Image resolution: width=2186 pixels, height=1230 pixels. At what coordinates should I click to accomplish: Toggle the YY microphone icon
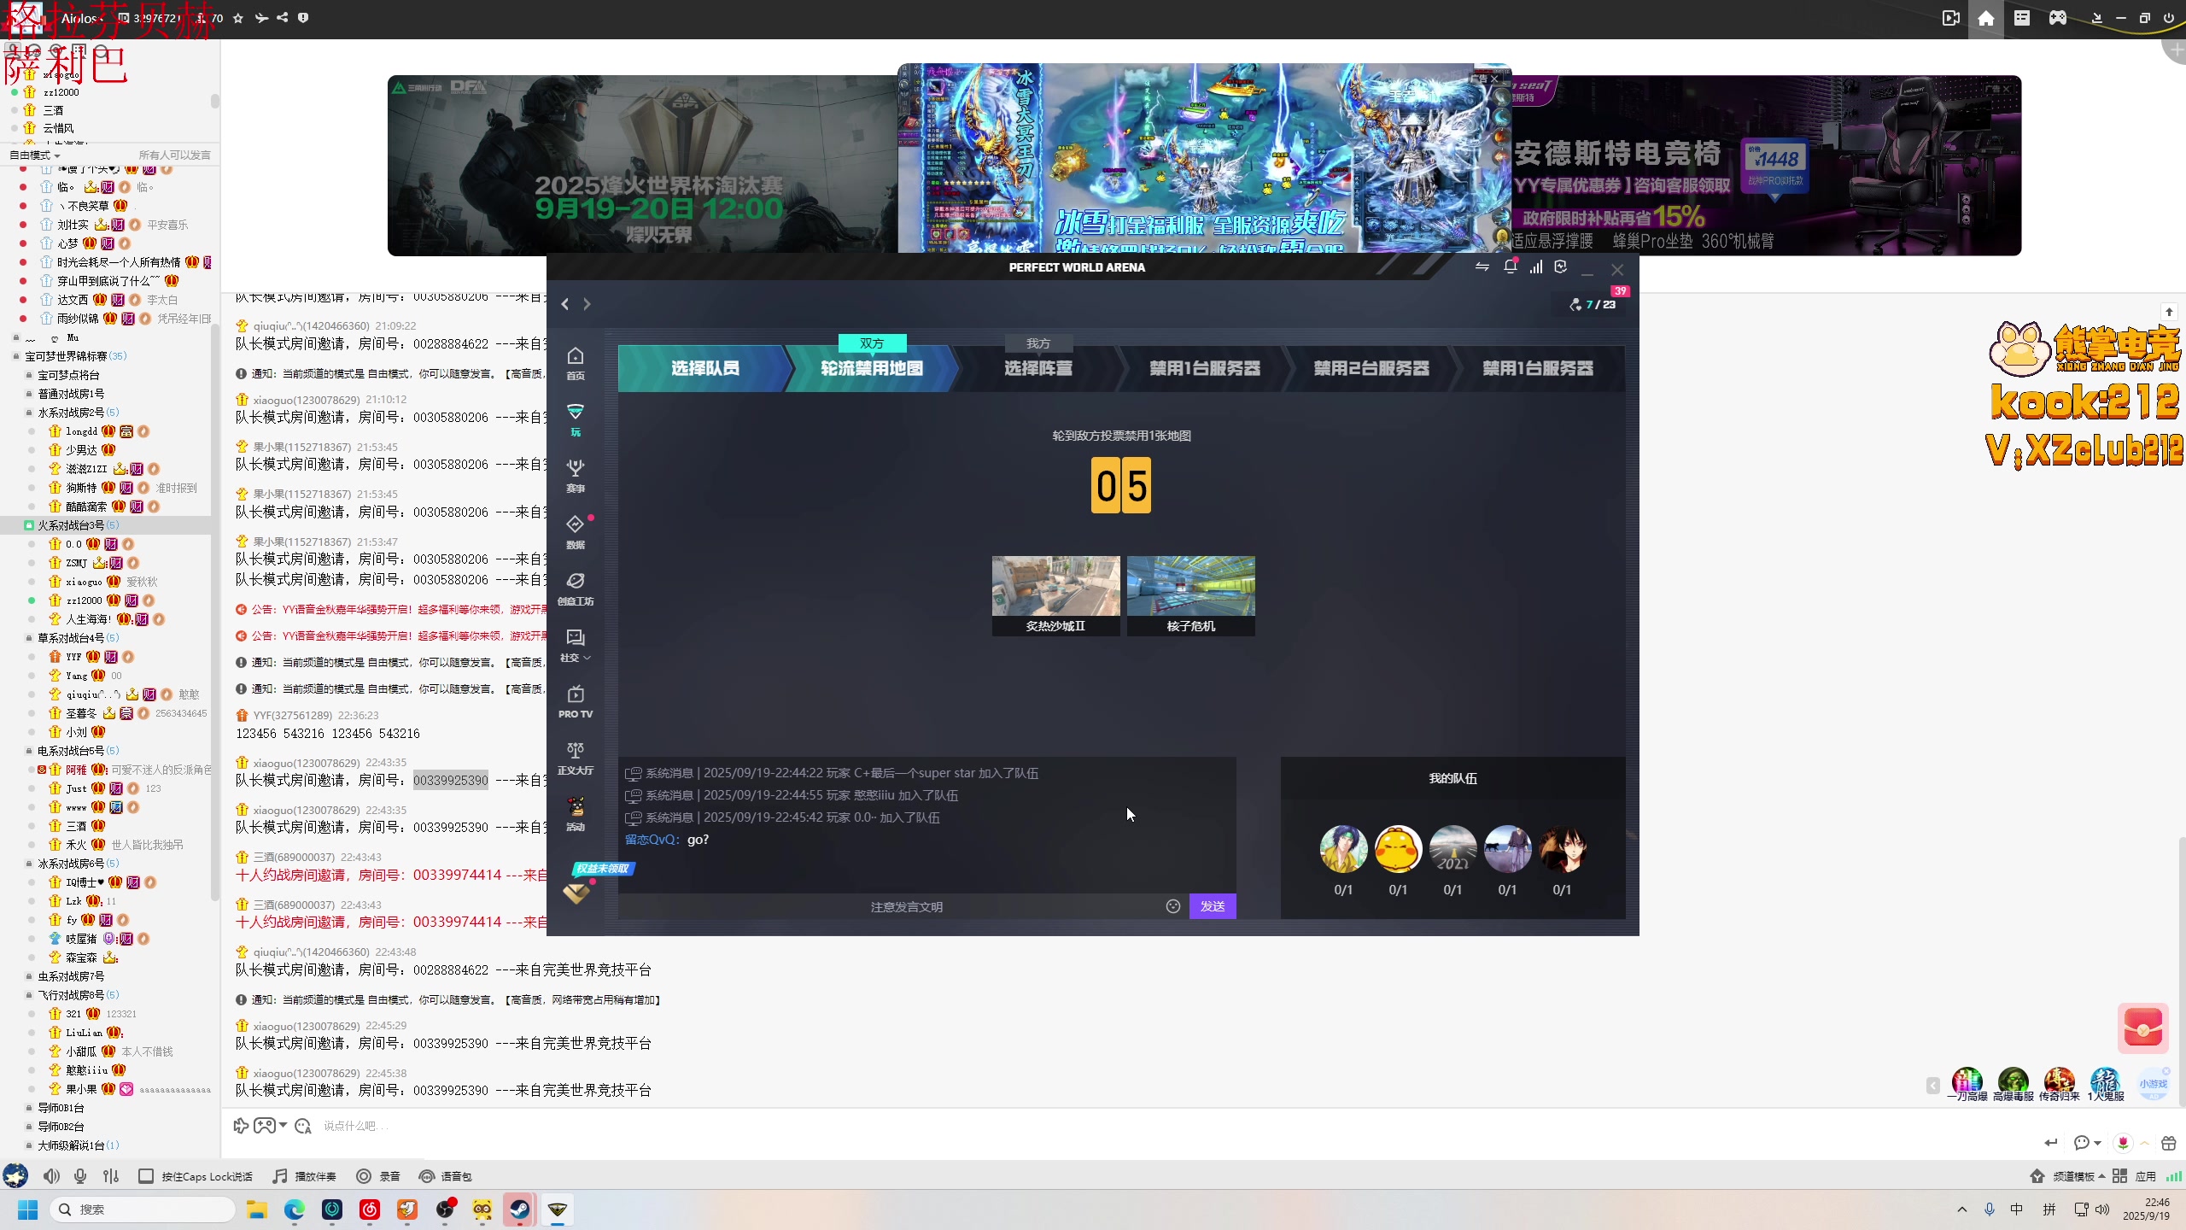pyautogui.click(x=80, y=1176)
